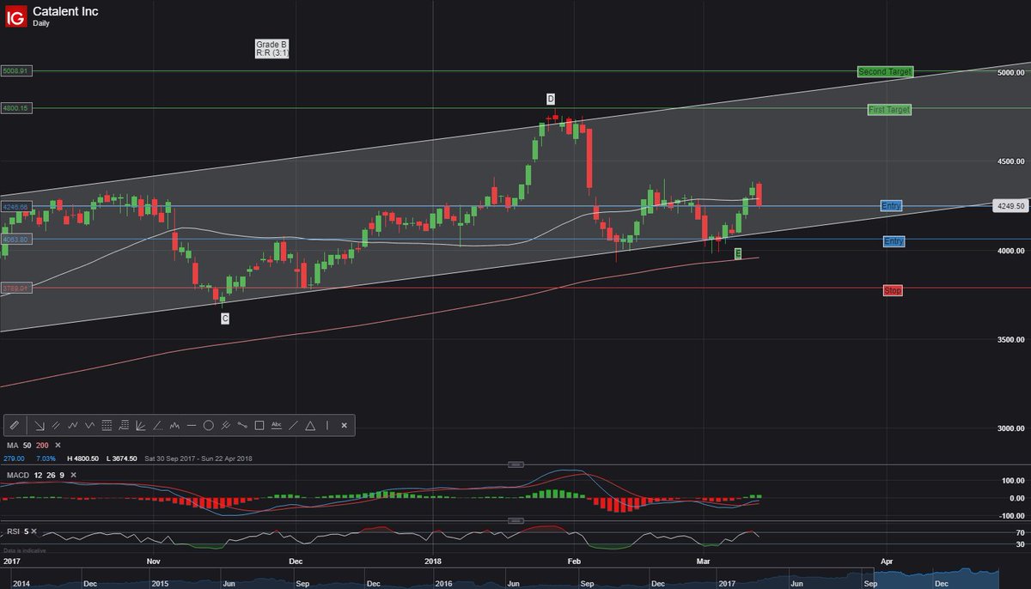Screen dimensions: 1031x589
Task: Click the IG logo
Action: coord(15,15)
